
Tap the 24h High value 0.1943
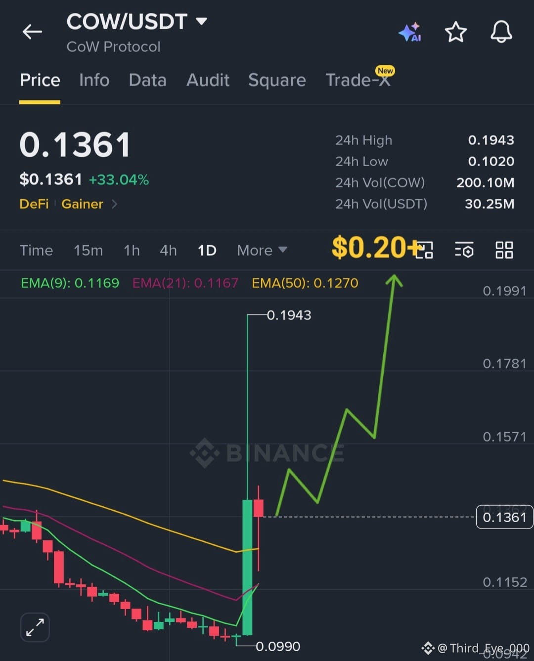tap(491, 140)
